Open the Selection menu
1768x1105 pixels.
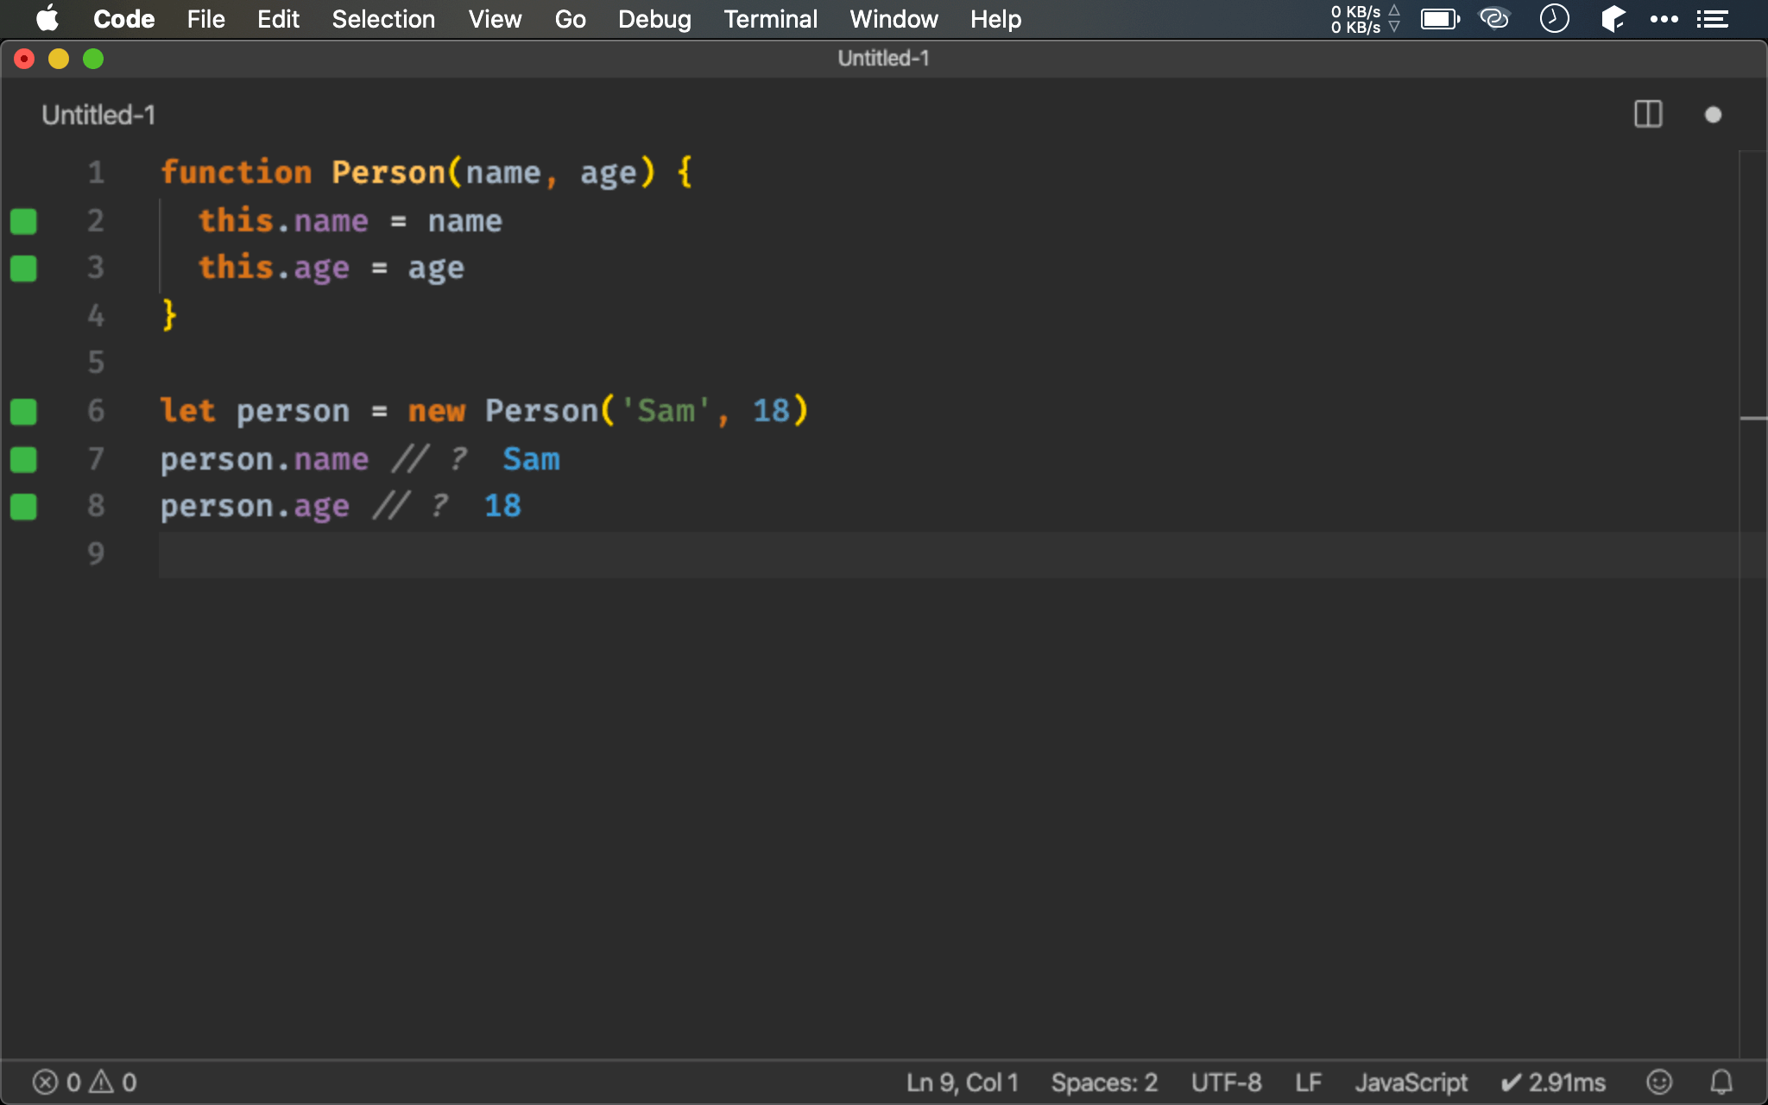coord(383,19)
